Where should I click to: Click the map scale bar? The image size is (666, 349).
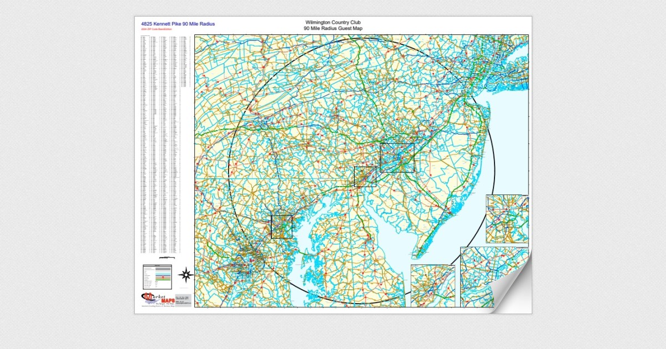tap(167, 258)
